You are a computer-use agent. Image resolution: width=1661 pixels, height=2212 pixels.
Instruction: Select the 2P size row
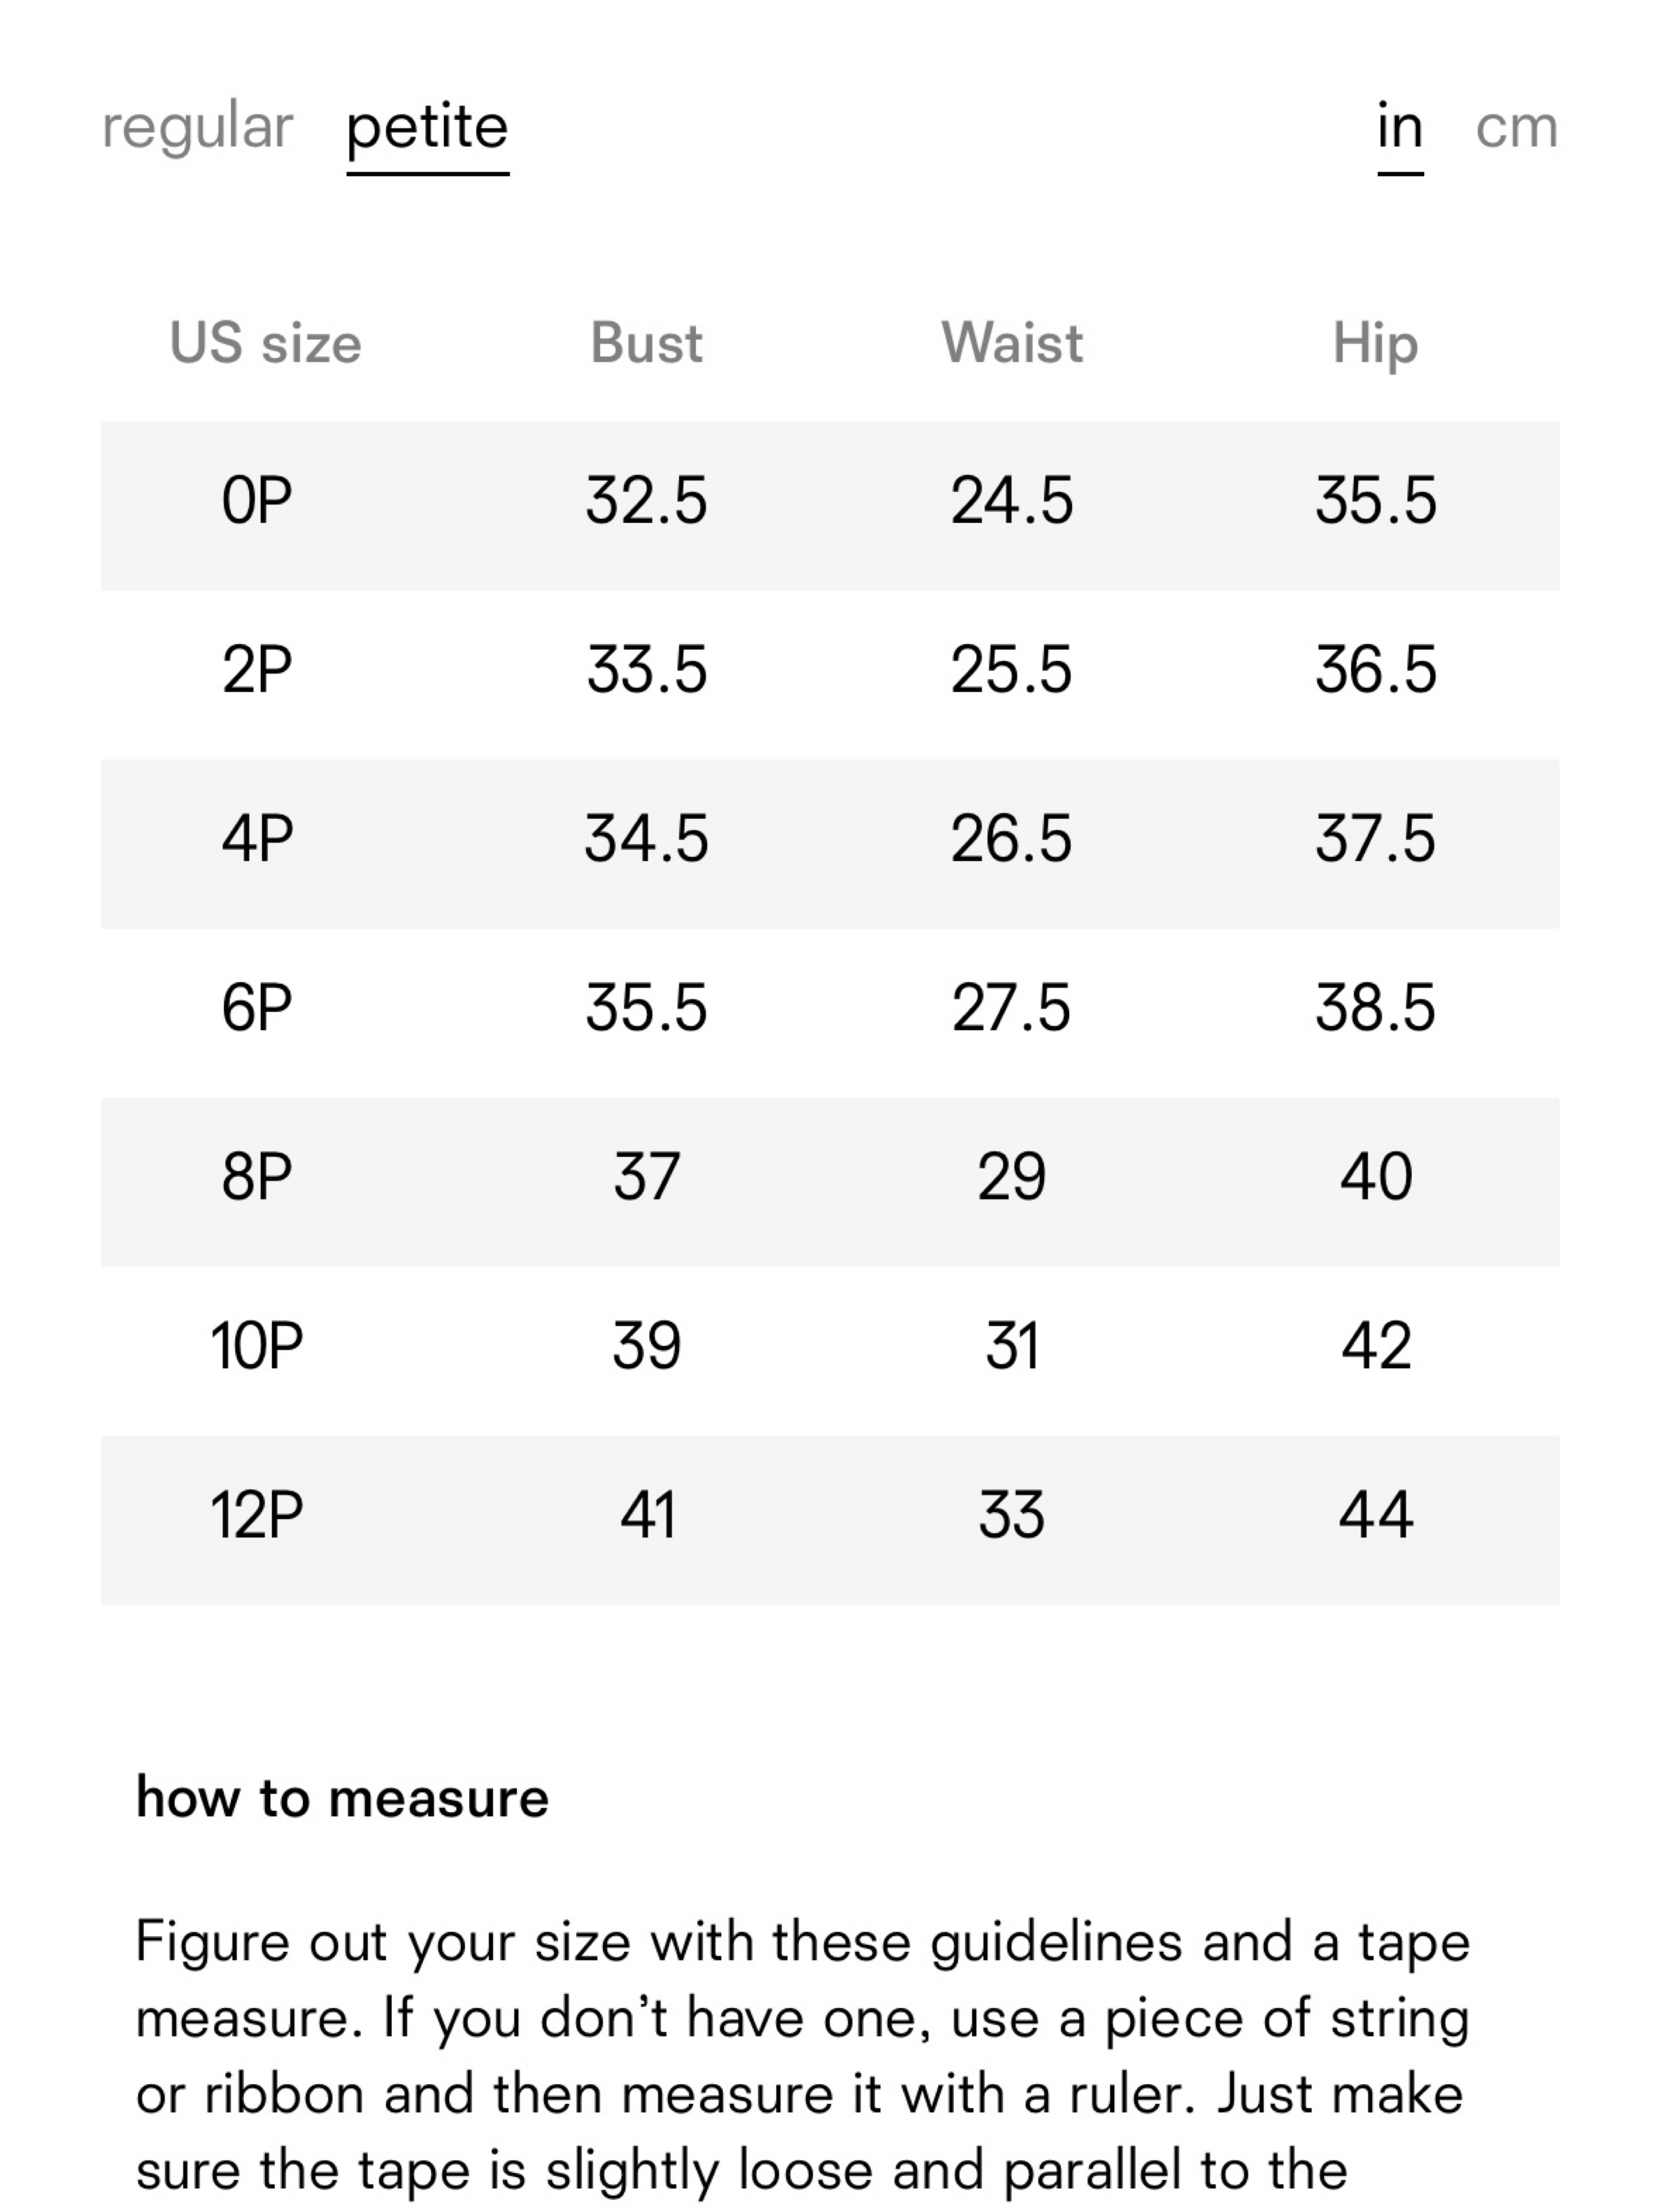pos(830,675)
